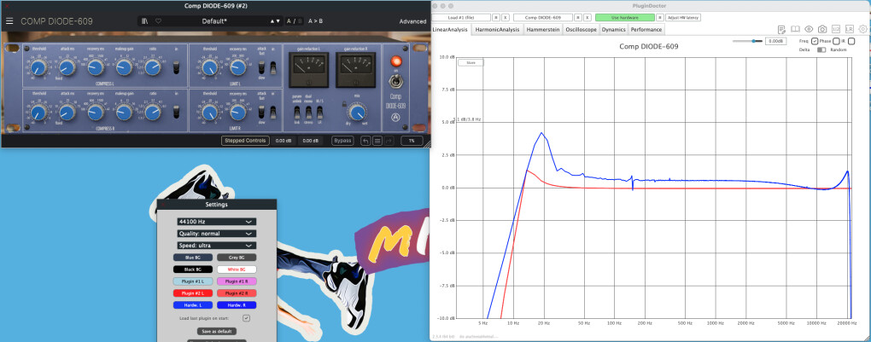Bypass the Comp DIODE-609 plugin

342,141
